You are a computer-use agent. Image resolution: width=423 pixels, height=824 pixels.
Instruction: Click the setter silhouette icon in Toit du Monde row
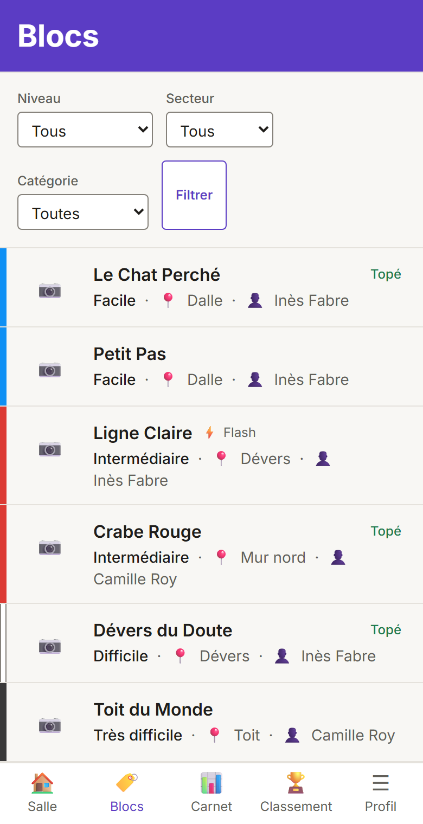pyautogui.click(x=292, y=735)
